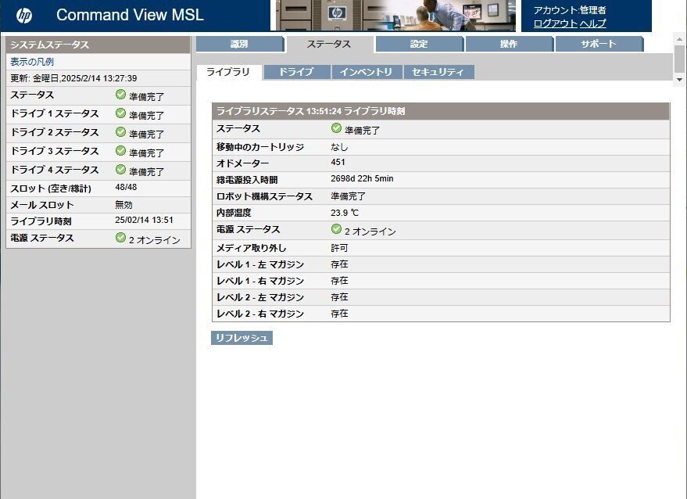The width and height of the screenshot is (687, 499).
Task: Click the vertical scrollbar thumb
Action: (x=679, y=59)
